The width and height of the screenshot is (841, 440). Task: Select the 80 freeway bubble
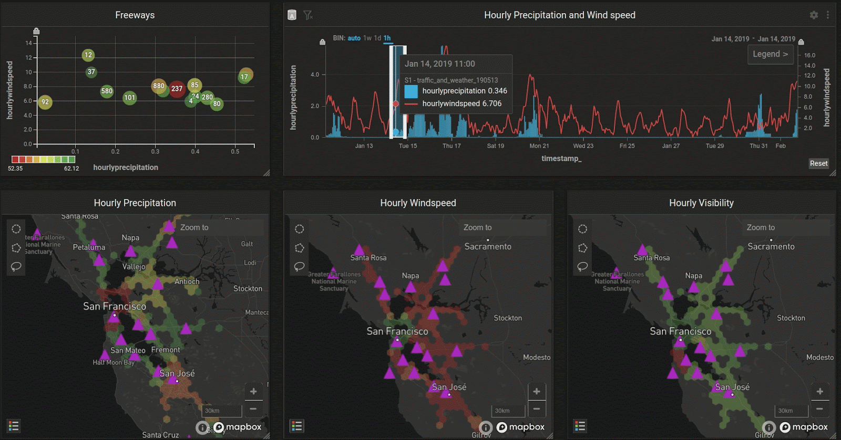[x=217, y=104]
